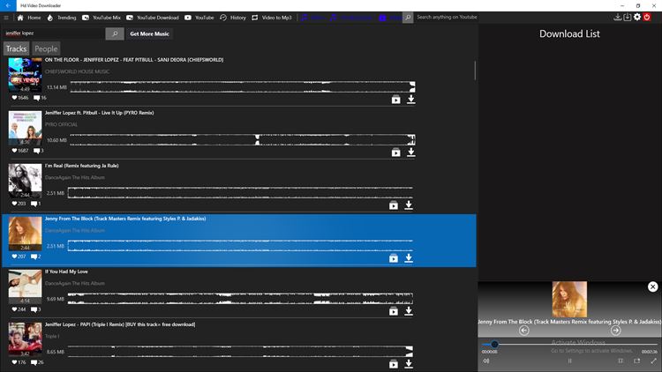Click the 'On The Floor' track thumbnail
Image resolution: width=662 pixels, height=372 pixels.
pyautogui.click(x=26, y=75)
